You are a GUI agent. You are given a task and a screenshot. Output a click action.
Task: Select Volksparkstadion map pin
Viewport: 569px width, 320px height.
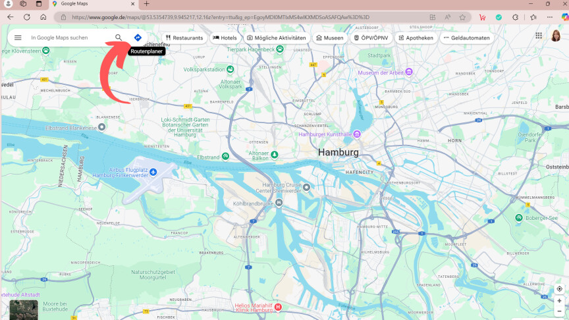click(230, 69)
